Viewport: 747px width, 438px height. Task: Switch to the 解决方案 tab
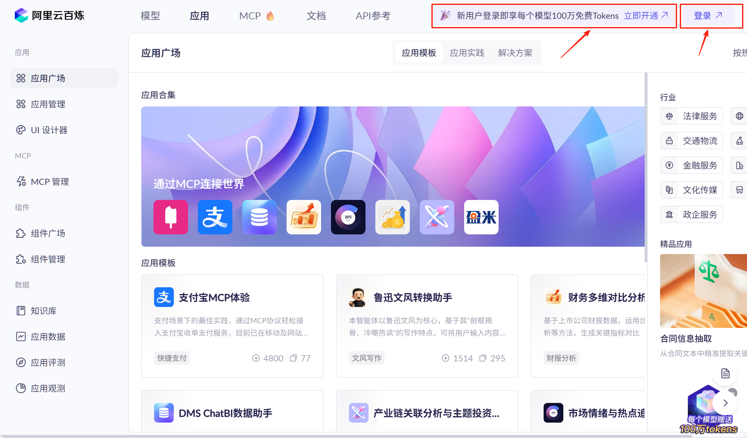515,53
